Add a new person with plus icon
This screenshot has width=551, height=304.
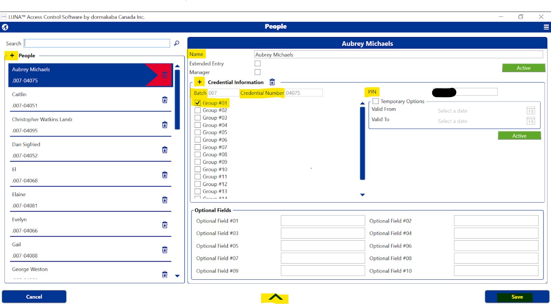pos(12,56)
